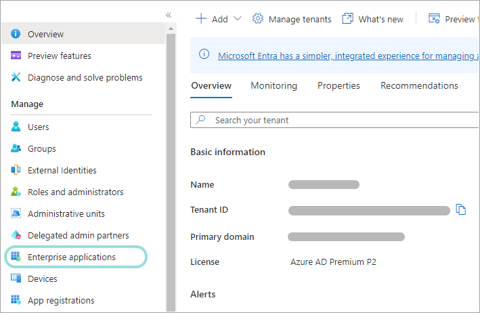Screen dimensions: 480x313
Task: Click the Groups people icon
Action: tap(16, 148)
